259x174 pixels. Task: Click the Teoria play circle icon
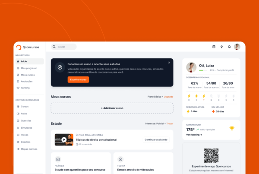pyautogui.click(x=120, y=159)
